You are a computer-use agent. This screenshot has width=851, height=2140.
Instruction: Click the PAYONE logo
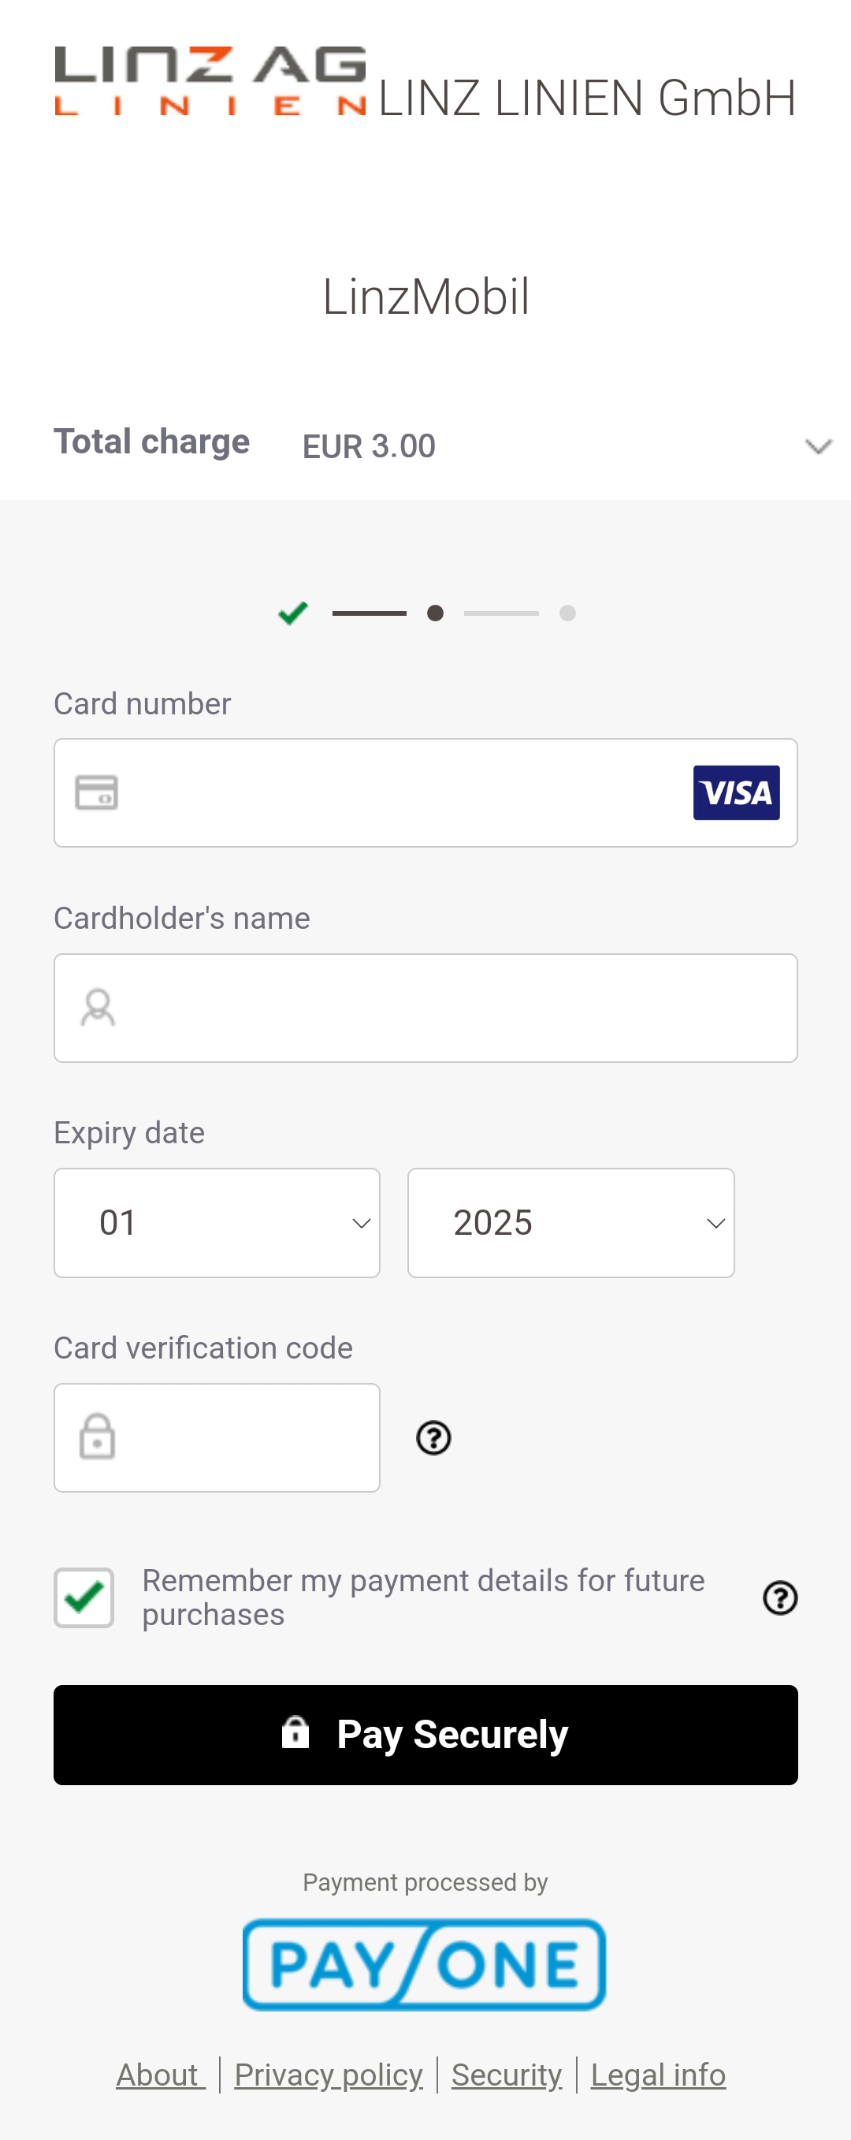pyautogui.click(x=424, y=1964)
